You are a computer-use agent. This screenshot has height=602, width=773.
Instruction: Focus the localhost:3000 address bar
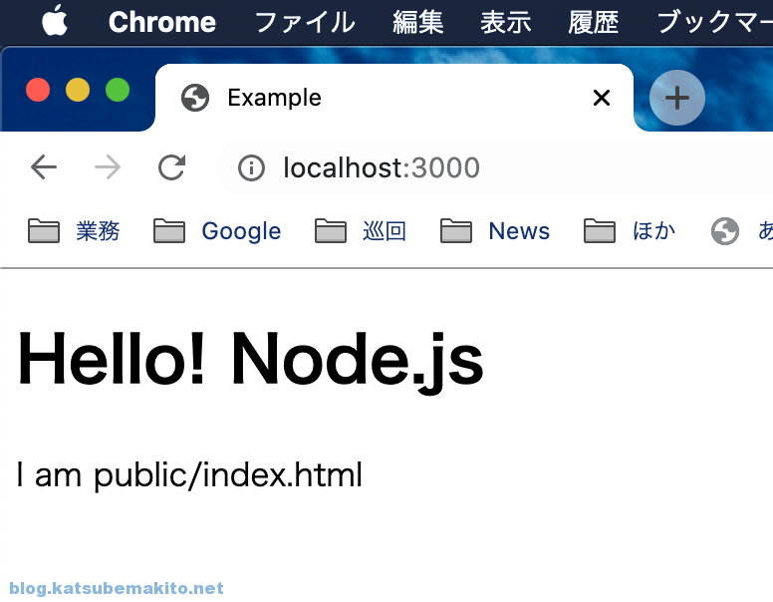click(493, 167)
